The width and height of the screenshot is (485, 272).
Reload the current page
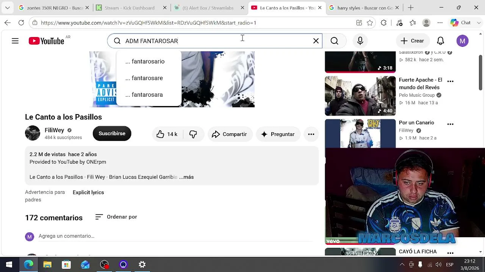coord(21,23)
